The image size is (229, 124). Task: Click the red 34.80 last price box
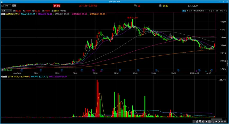[57, 6]
